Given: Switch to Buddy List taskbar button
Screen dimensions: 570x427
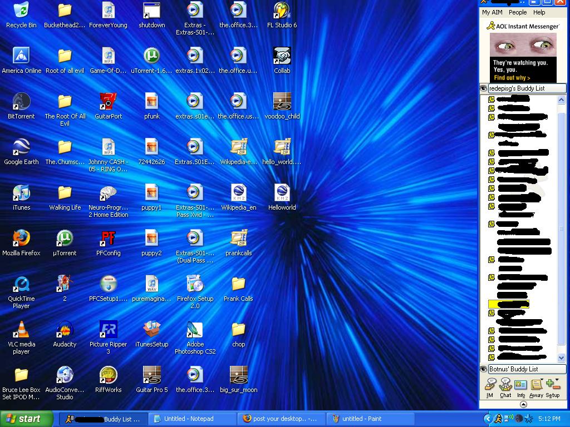Looking at the screenshot, I should pos(103,419).
